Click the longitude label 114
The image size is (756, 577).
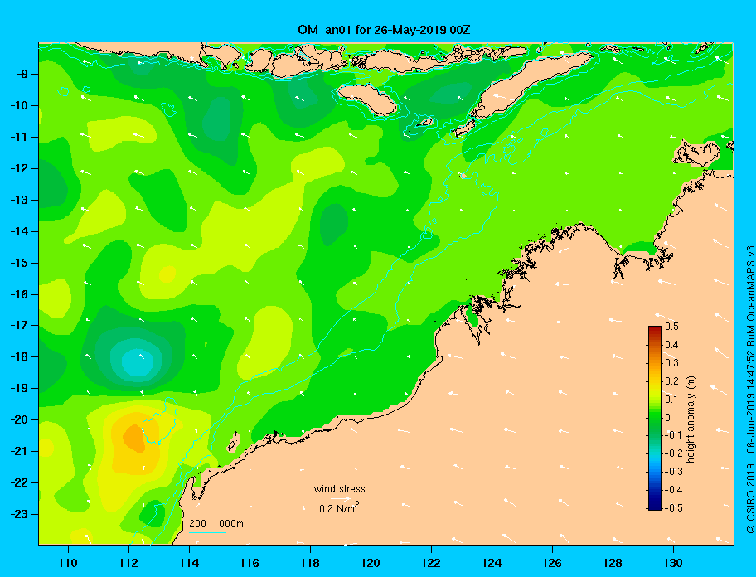click(x=189, y=563)
